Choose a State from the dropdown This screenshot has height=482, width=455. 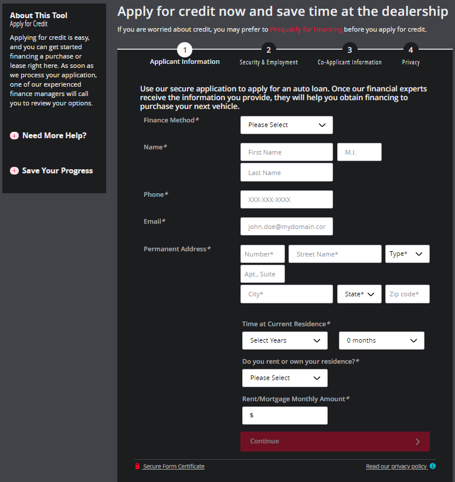tap(359, 294)
